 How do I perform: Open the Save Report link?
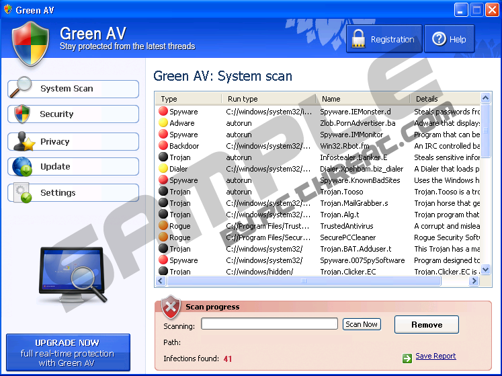(435, 356)
